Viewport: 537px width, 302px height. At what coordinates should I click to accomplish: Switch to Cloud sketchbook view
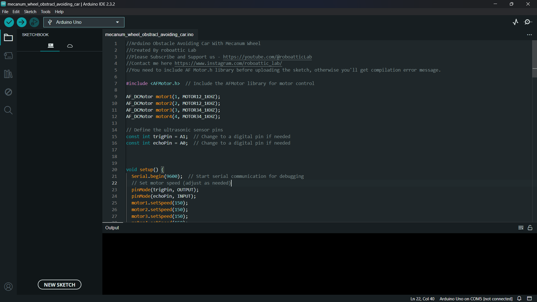tap(70, 46)
